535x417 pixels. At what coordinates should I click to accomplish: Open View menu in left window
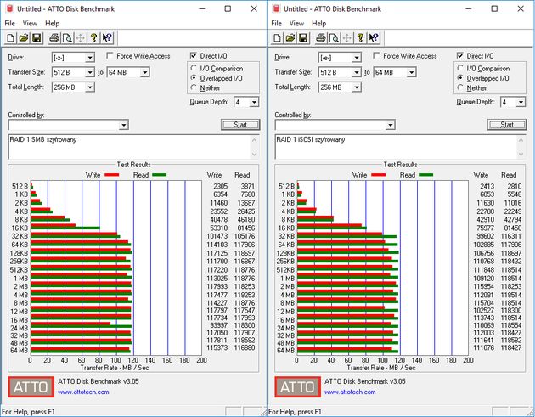30,23
